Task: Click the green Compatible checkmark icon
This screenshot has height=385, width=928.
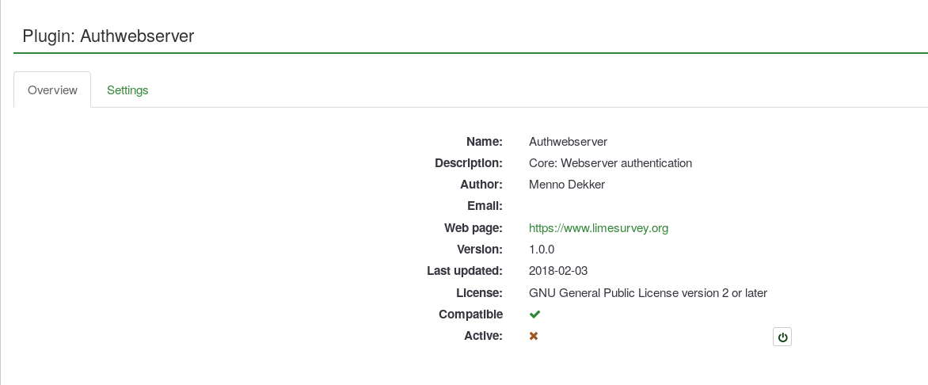Action: point(534,314)
